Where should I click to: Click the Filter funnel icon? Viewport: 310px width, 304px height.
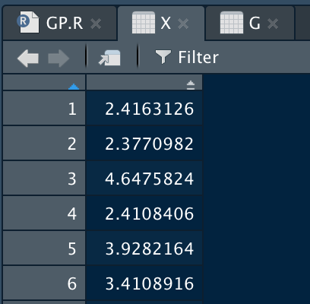pos(163,57)
